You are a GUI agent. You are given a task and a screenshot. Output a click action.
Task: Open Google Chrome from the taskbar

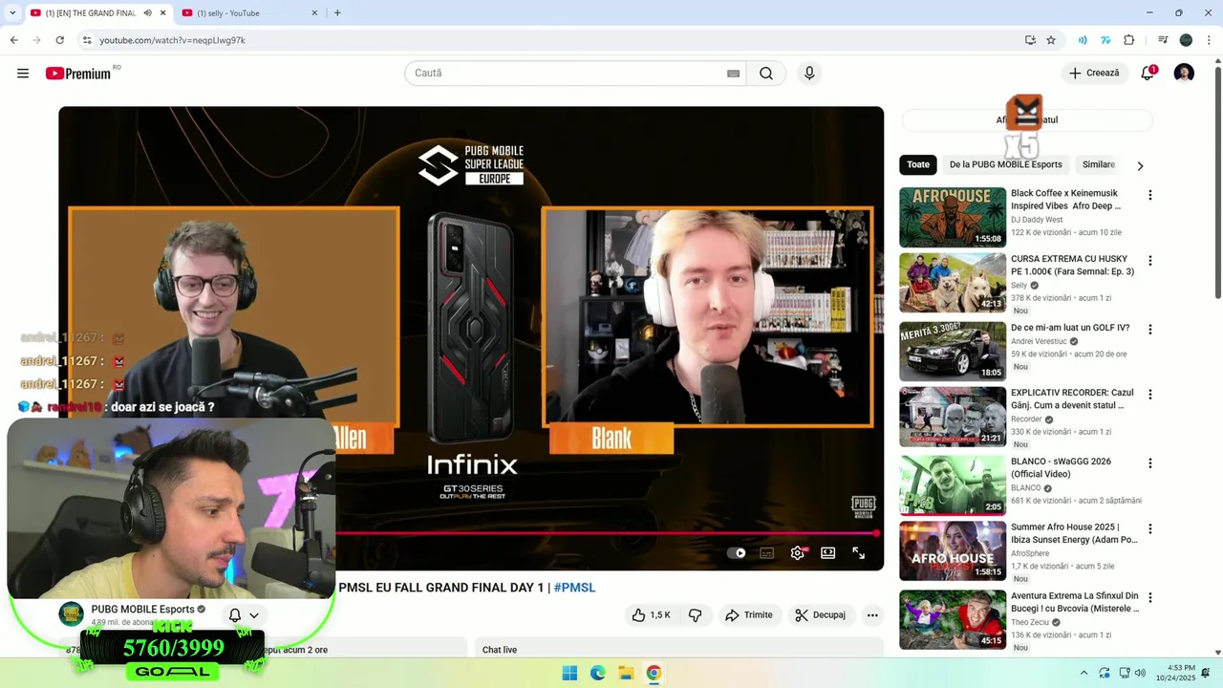(654, 673)
